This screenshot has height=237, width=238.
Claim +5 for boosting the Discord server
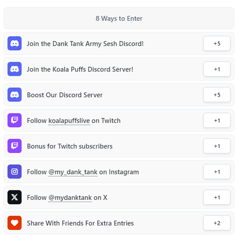coord(217,95)
